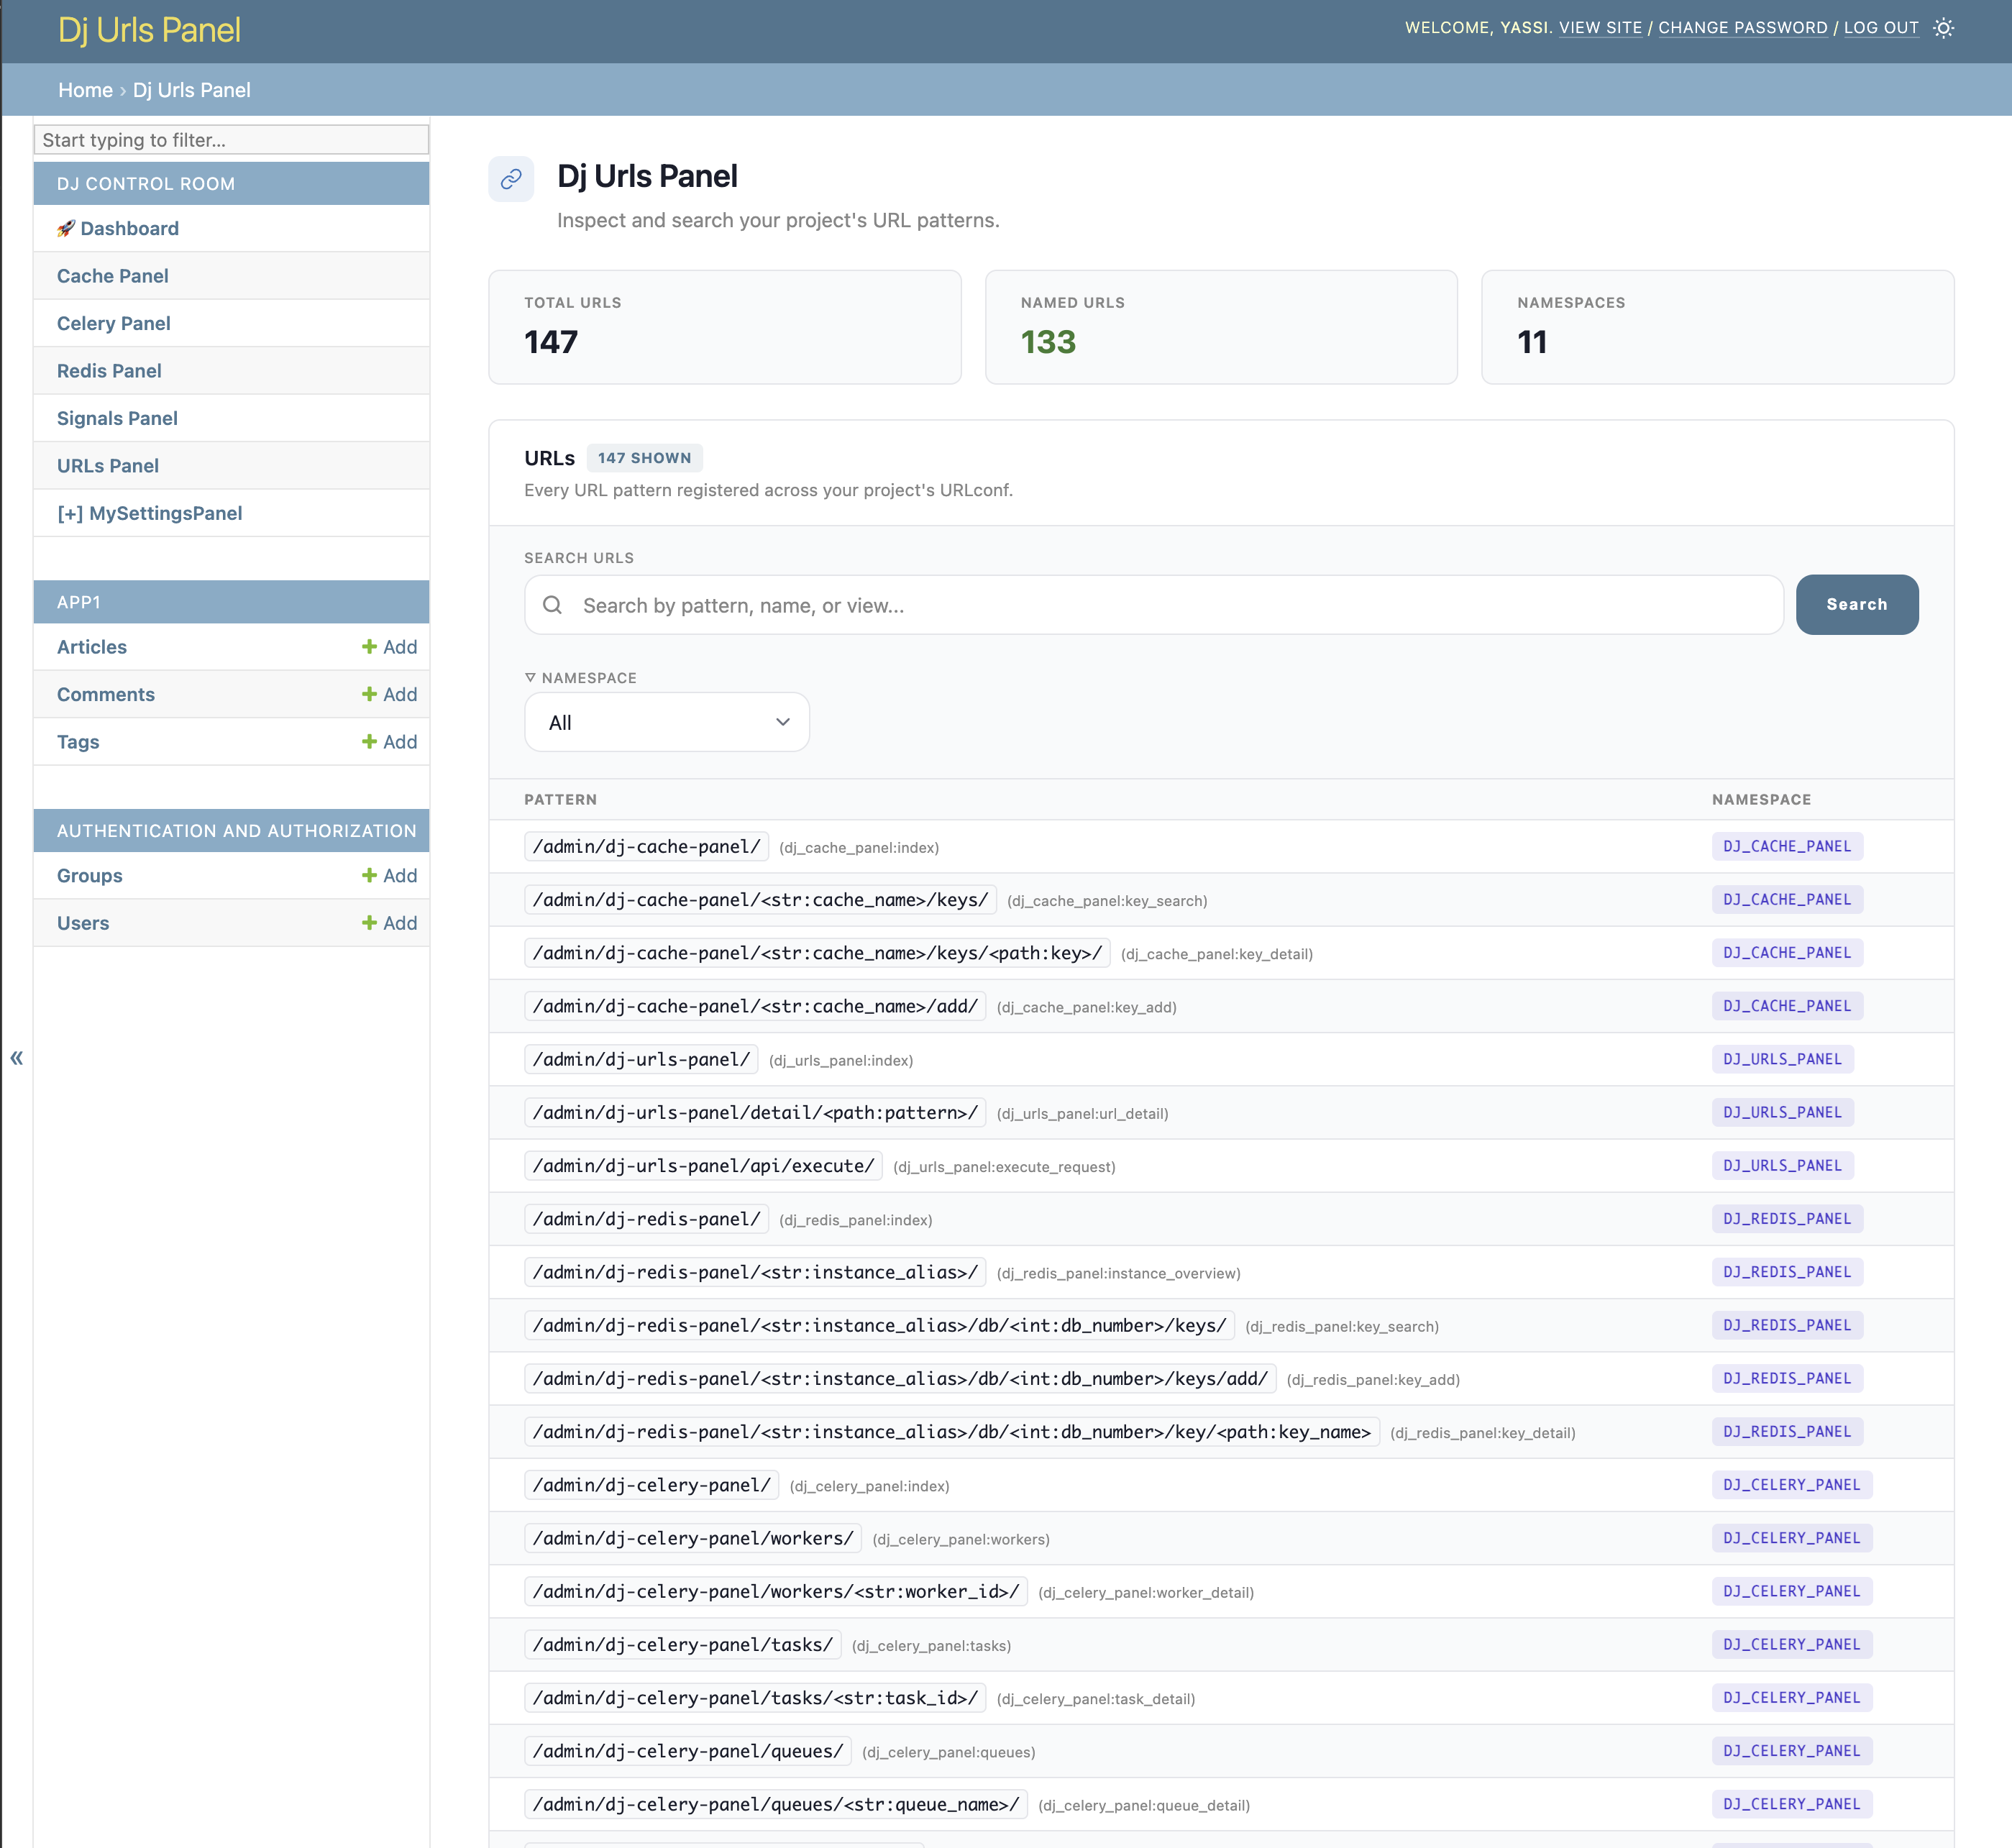Click (dj_redis_panel:key_search) name label
This screenshot has height=1848, width=2012.
pyautogui.click(x=1342, y=1326)
